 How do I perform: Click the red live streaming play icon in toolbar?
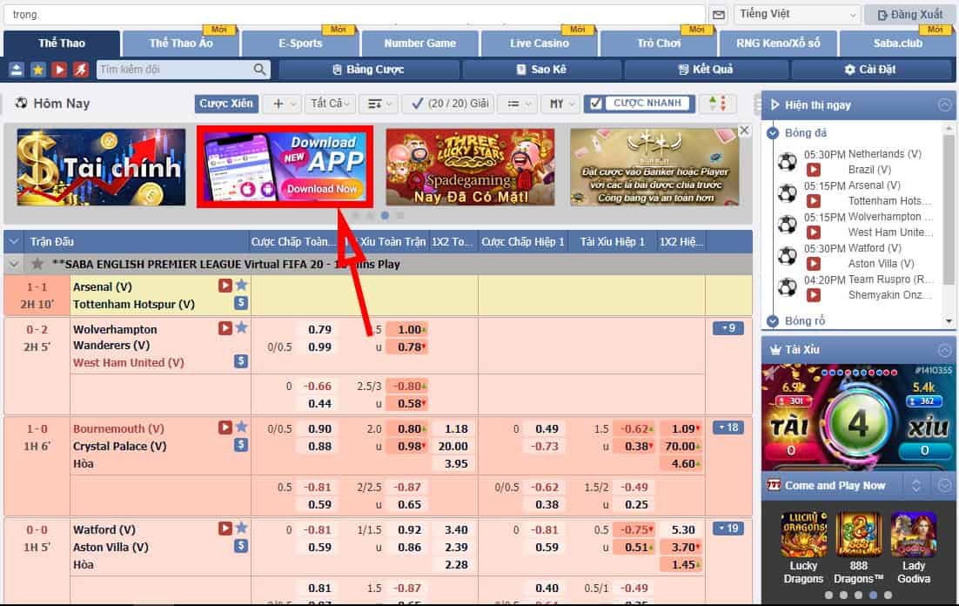[x=59, y=70]
